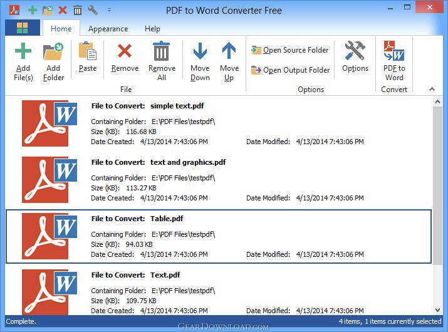This screenshot has width=448, height=332.
Task: Open the Options tools button in ribbon
Action: [x=355, y=57]
